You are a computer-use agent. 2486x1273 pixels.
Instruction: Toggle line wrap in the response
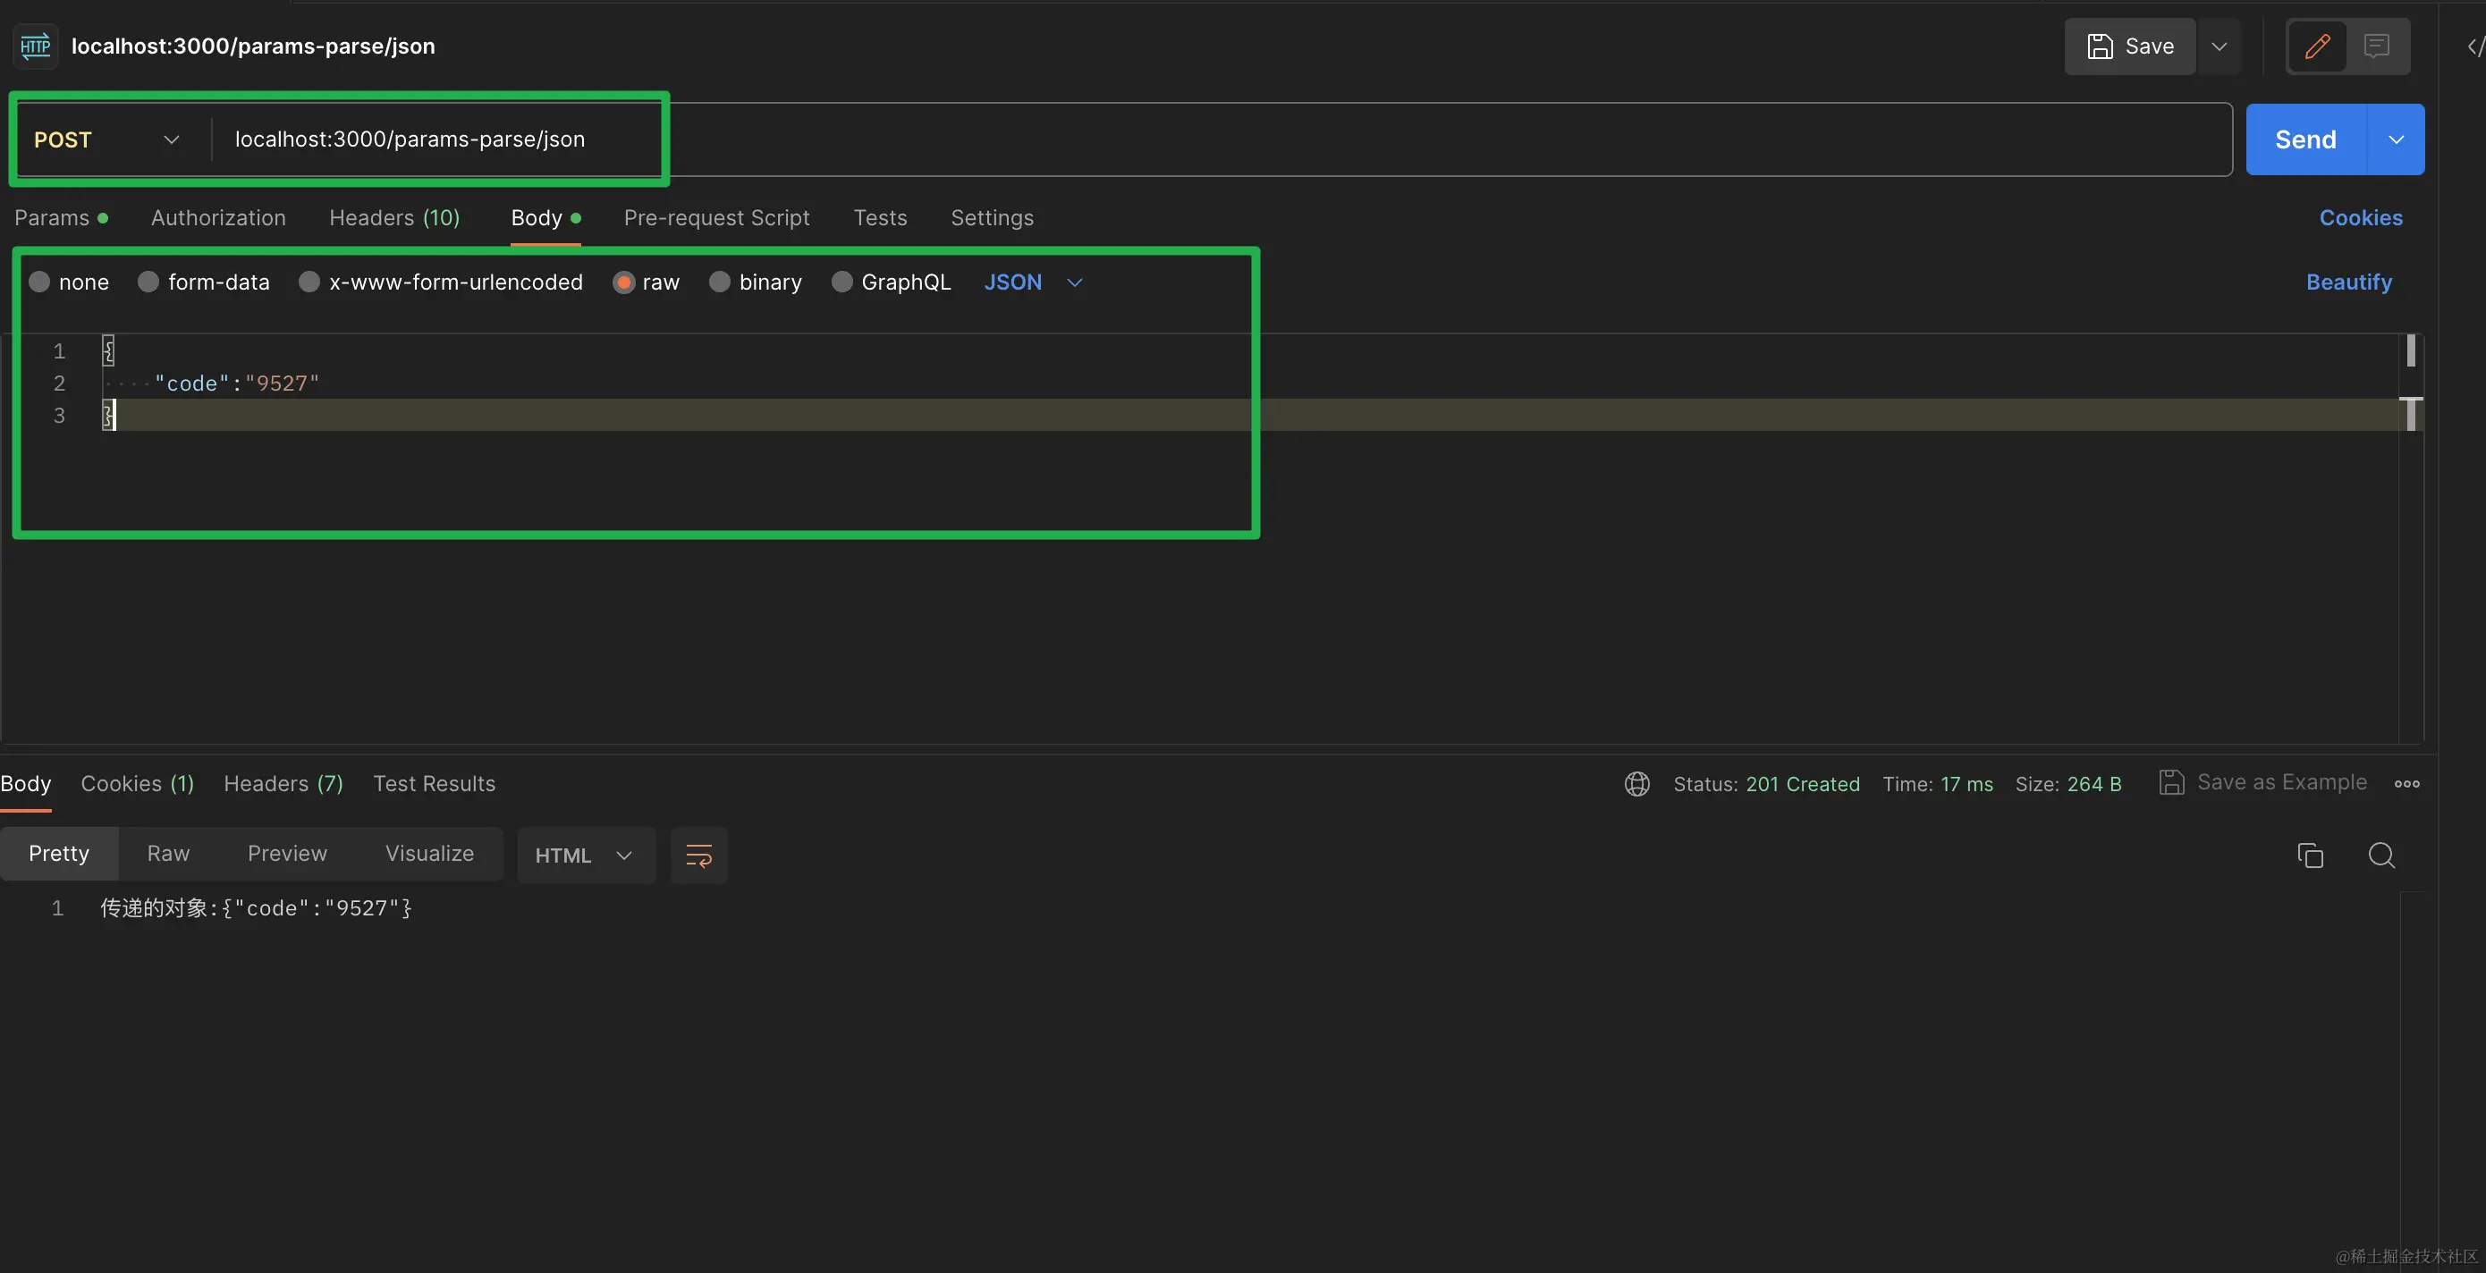(698, 856)
